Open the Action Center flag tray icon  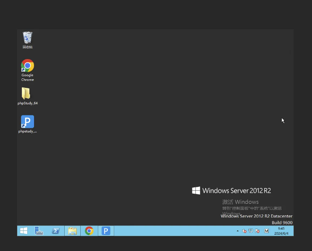pos(257,231)
